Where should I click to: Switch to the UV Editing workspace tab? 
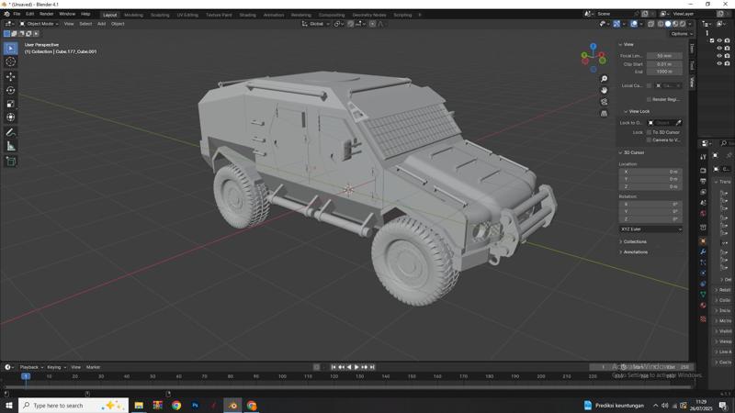(187, 15)
